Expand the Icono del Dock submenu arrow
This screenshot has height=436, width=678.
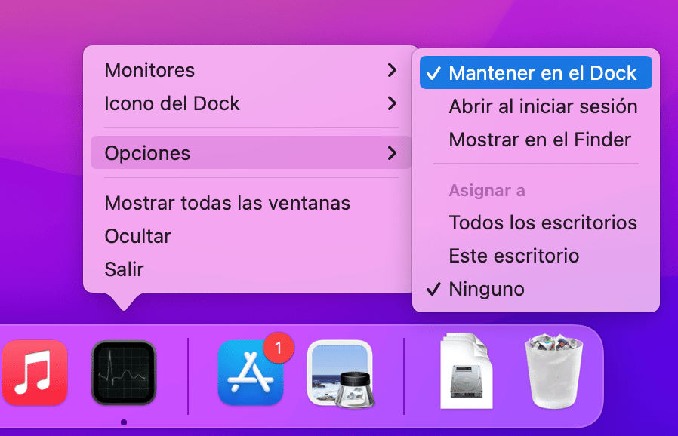pos(392,103)
